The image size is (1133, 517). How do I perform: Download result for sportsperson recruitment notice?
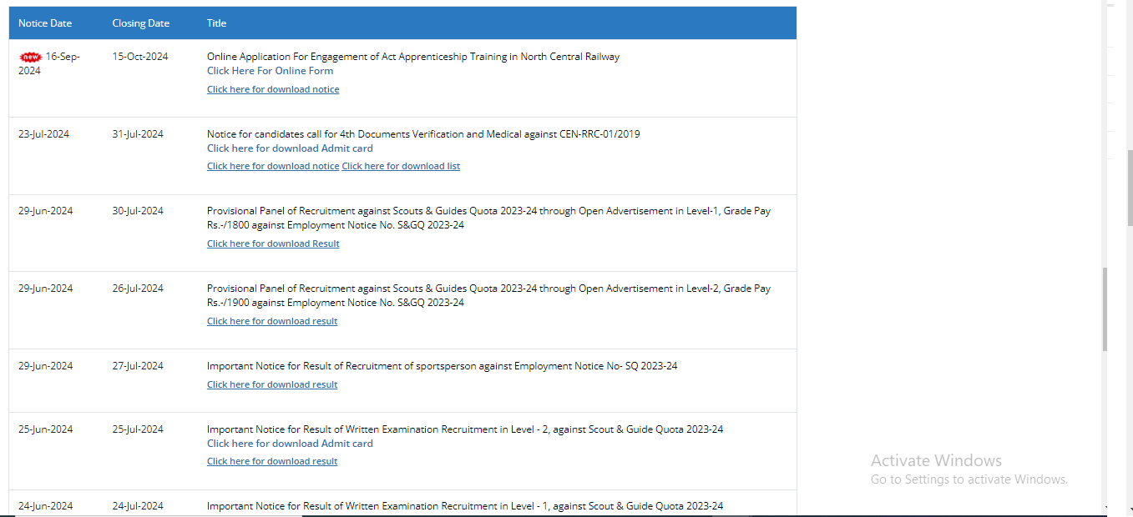coord(272,384)
